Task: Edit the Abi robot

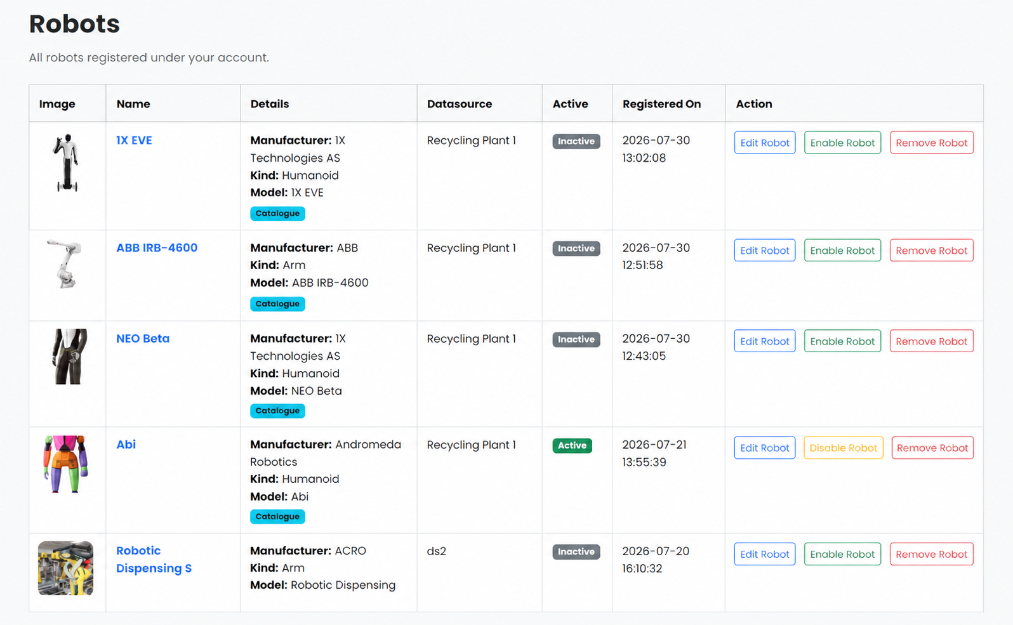Action: (765, 447)
